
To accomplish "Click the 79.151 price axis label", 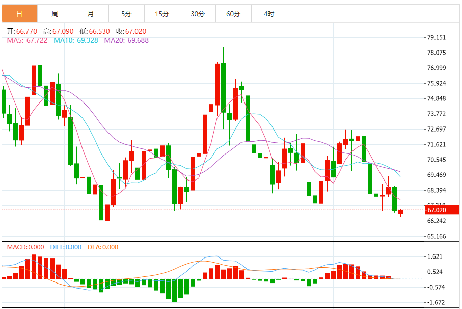I will (437, 37).
